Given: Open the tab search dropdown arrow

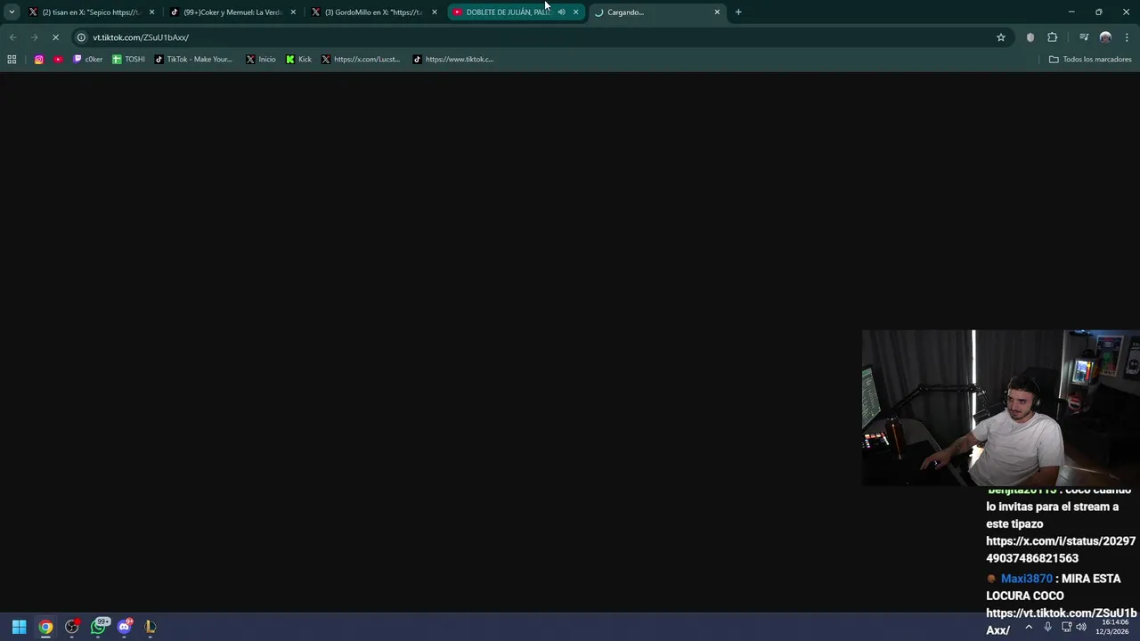Looking at the screenshot, I should 12,12.
